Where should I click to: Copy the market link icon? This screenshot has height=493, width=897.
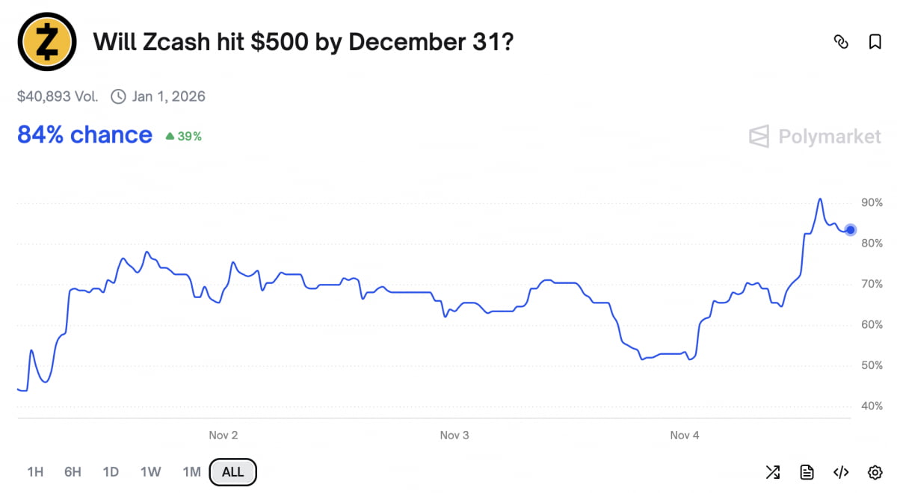(841, 42)
